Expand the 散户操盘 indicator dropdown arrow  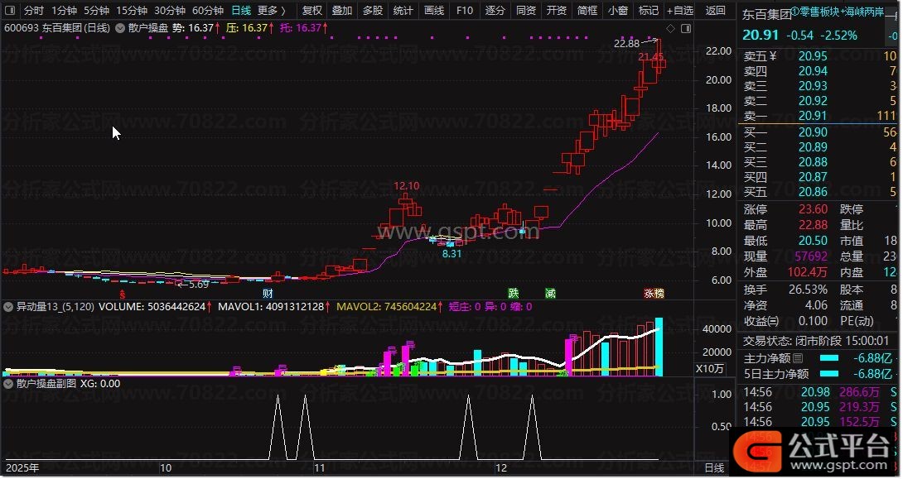pos(120,28)
